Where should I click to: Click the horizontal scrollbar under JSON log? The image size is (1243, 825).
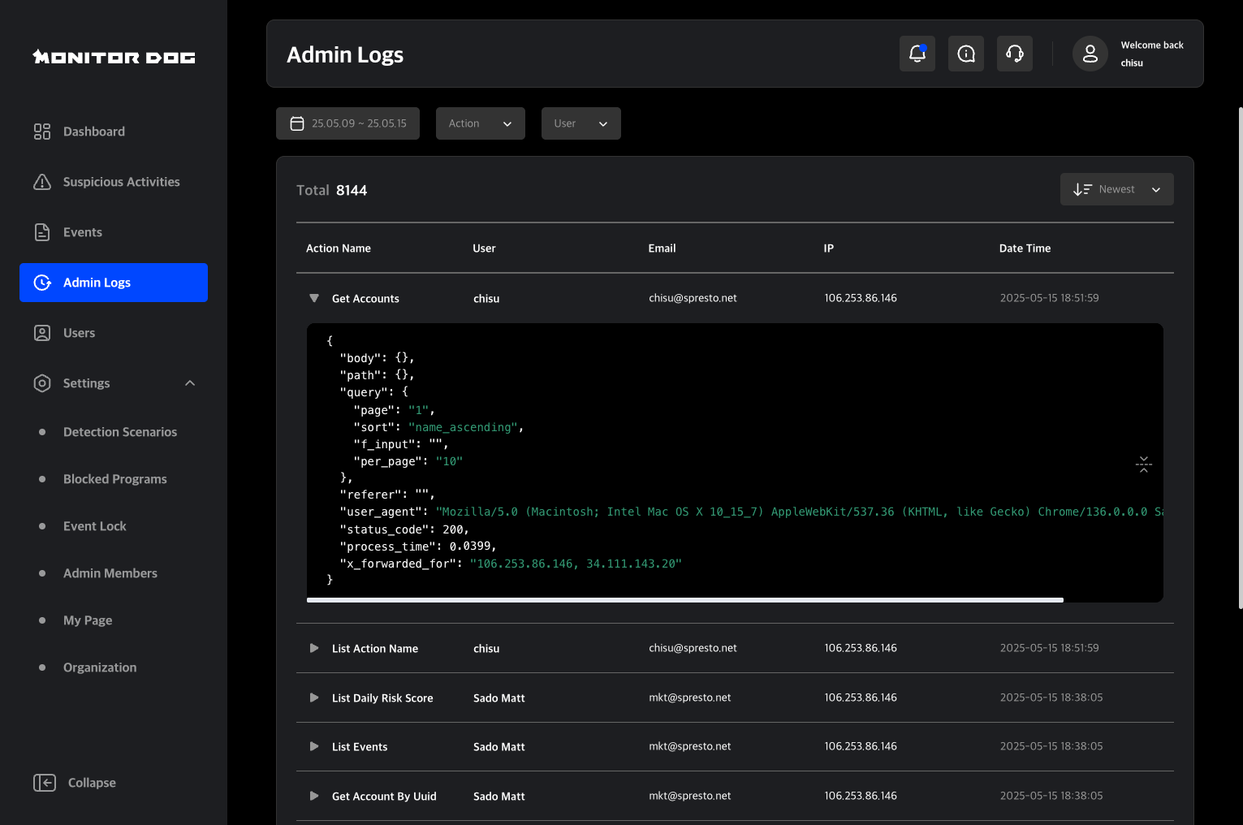click(684, 600)
